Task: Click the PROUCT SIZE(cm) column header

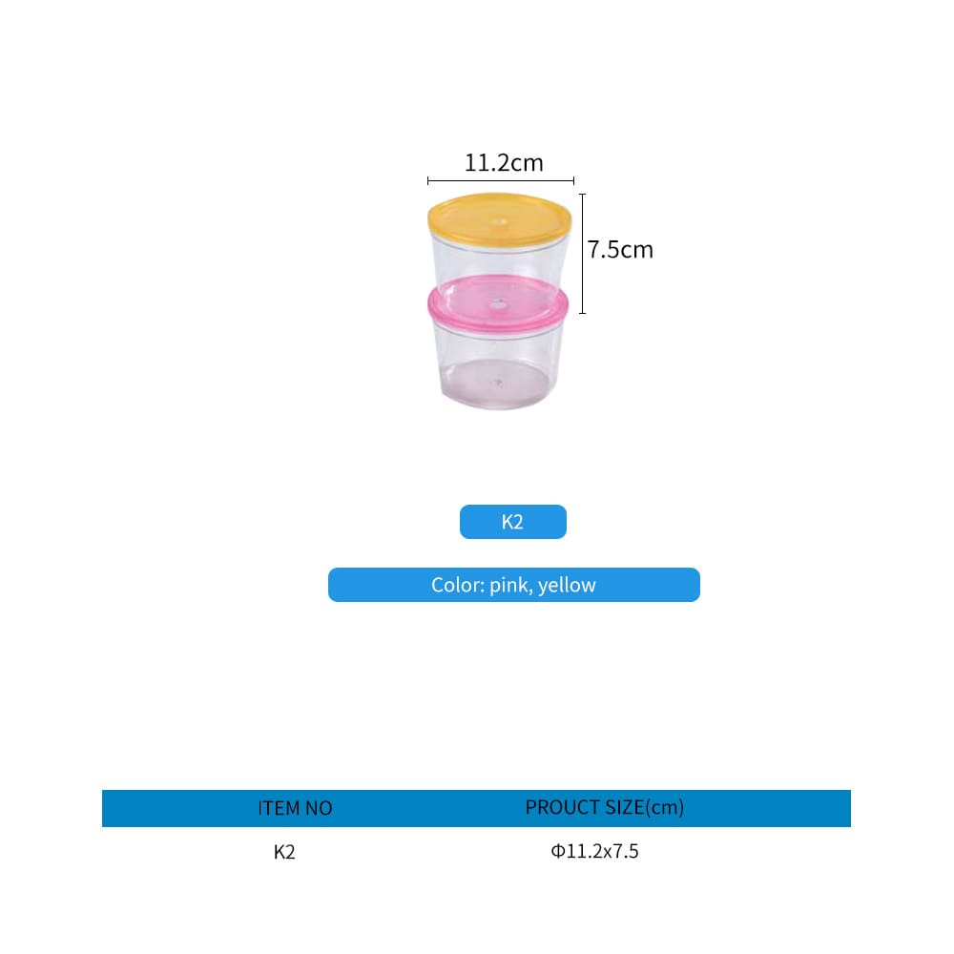Action: (604, 807)
